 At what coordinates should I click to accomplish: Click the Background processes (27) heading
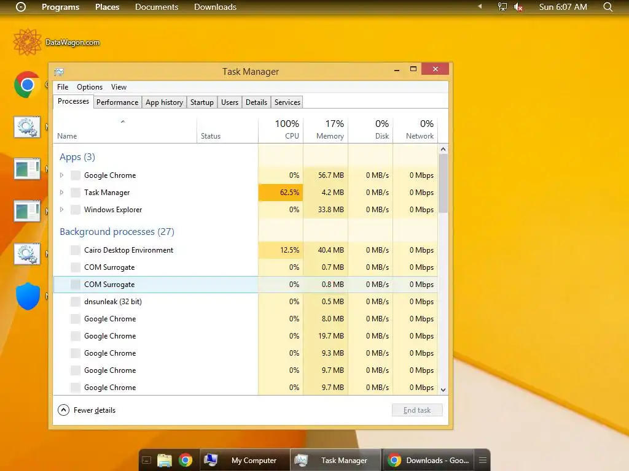tap(117, 231)
